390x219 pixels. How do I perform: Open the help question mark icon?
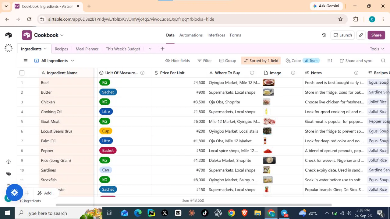click(9, 162)
